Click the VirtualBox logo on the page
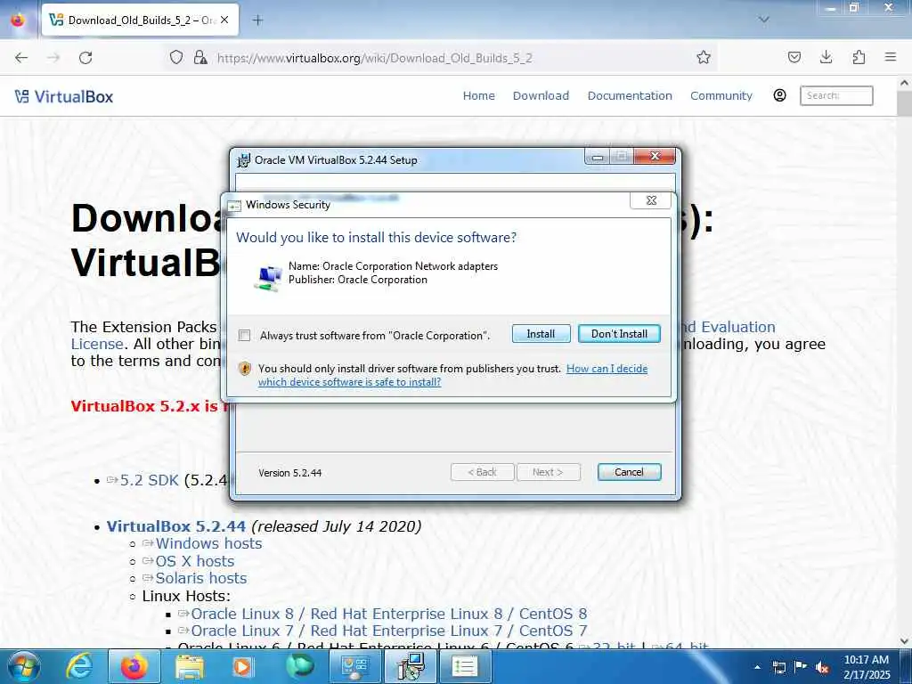 64,96
